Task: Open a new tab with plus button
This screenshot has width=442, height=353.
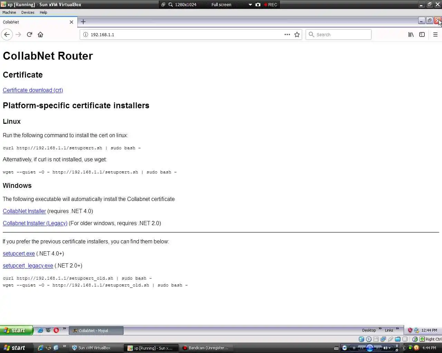Action: pyautogui.click(x=83, y=22)
